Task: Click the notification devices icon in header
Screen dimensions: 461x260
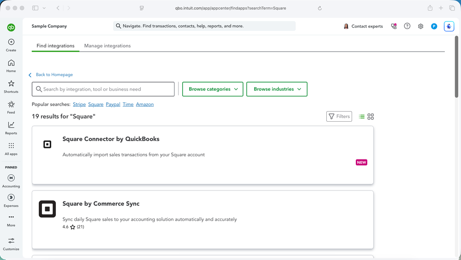Action: pyautogui.click(x=394, y=26)
